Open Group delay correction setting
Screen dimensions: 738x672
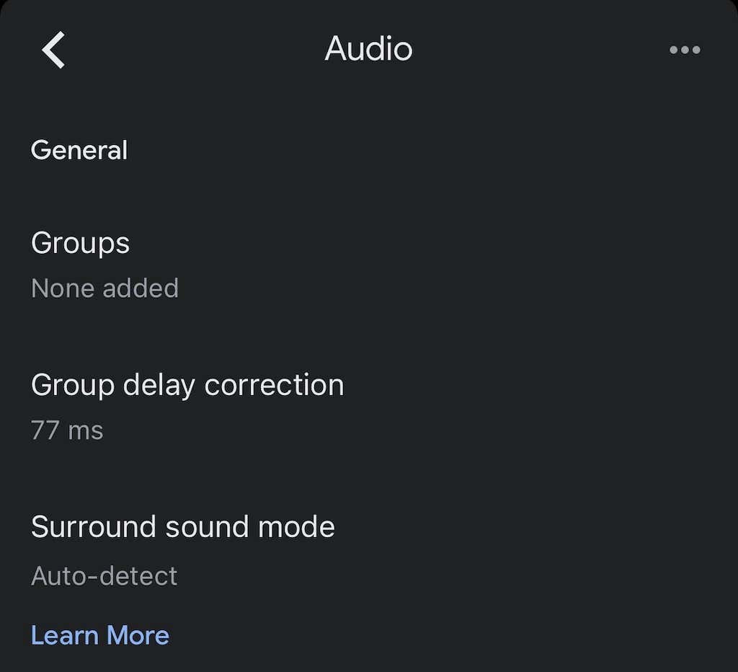tap(187, 385)
